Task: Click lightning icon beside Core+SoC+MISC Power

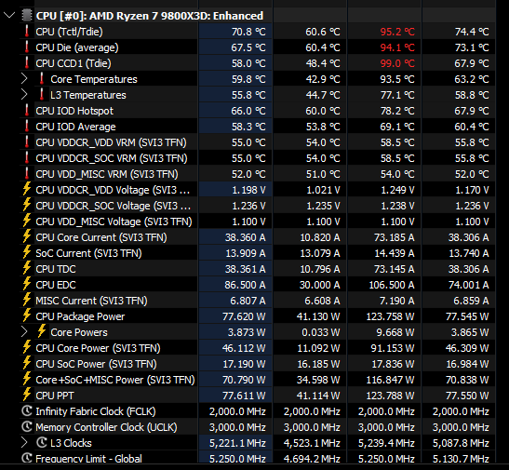Action: [x=27, y=379]
